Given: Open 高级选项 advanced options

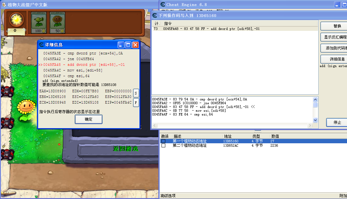Looking at the screenshot, I should [x=168, y=196].
